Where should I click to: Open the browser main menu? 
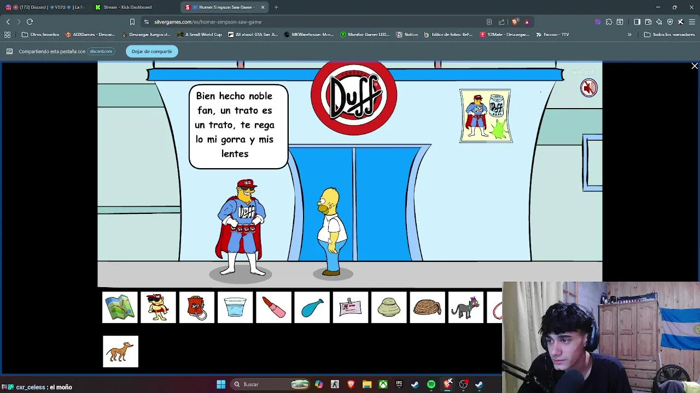692,22
